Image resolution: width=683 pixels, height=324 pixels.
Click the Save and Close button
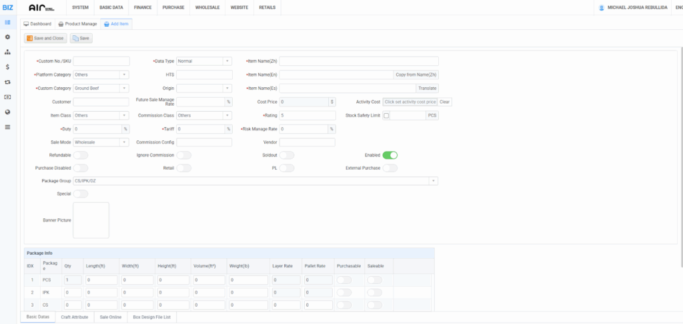point(46,39)
